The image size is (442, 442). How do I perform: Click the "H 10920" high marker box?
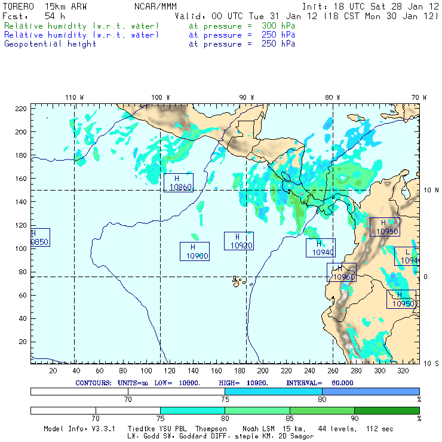tap(239, 241)
